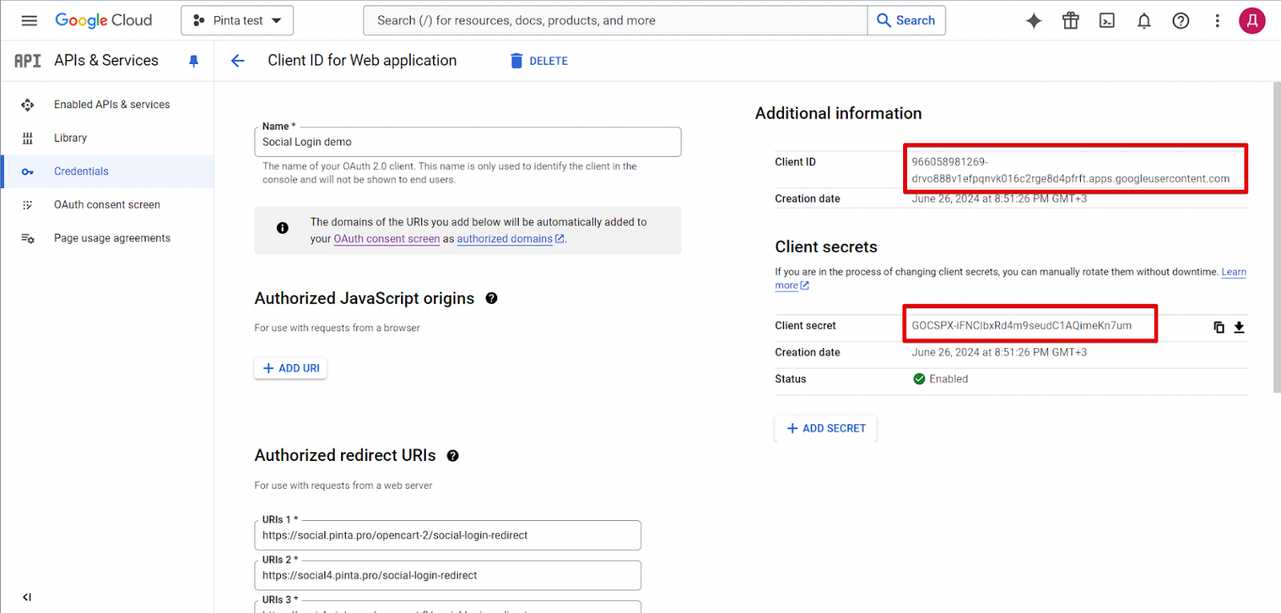
Task: Click the Client secrets heading
Action: pyautogui.click(x=826, y=247)
